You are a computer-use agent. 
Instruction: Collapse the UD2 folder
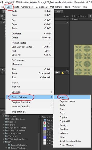[x=4, y=142]
